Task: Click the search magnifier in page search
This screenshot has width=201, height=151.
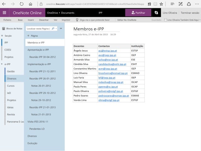Action: coord(53,28)
